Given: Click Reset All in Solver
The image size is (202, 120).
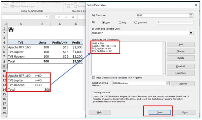Looking at the screenshot, I should tap(181, 66).
